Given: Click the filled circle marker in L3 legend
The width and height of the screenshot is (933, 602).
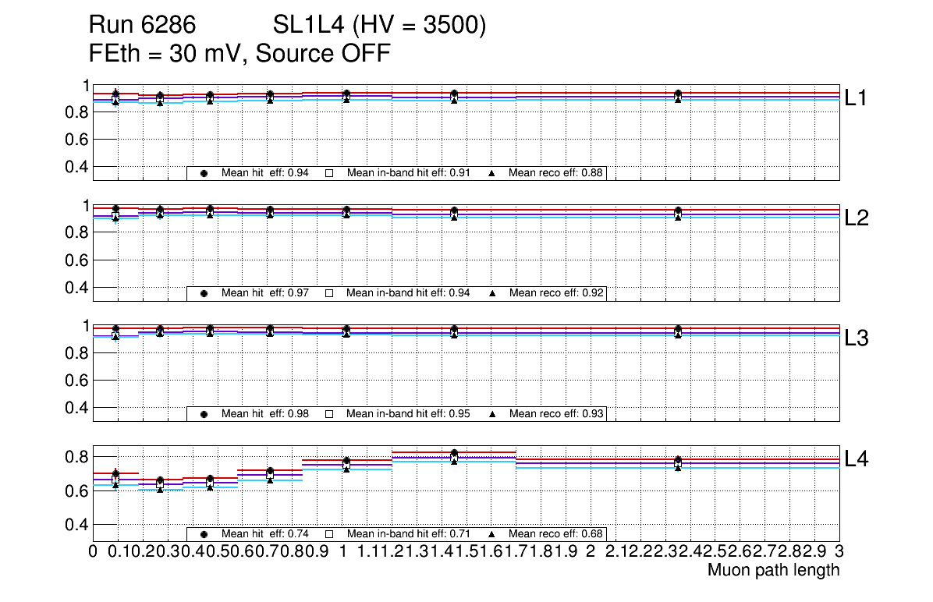Looking at the screenshot, I should [204, 414].
